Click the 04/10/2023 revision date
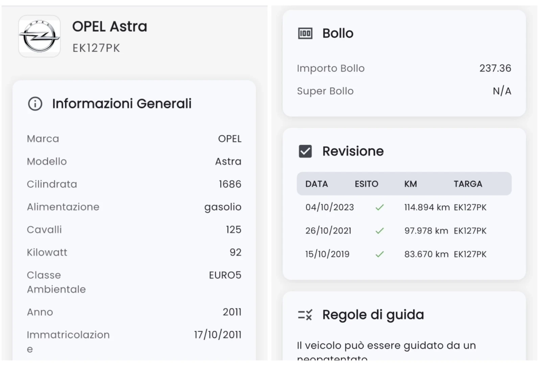This screenshot has height=365, width=541. point(329,207)
